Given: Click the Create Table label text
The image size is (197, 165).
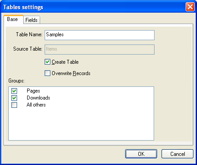Looking at the screenshot, I should point(65,62).
